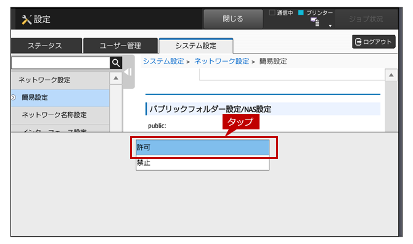Choose 禁止 from the dropdown list
The image size is (413, 244).
point(202,163)
